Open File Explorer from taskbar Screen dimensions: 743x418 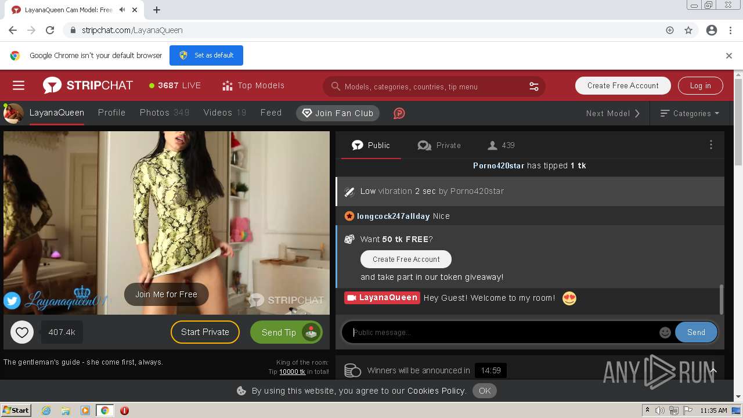coord(66,410)
